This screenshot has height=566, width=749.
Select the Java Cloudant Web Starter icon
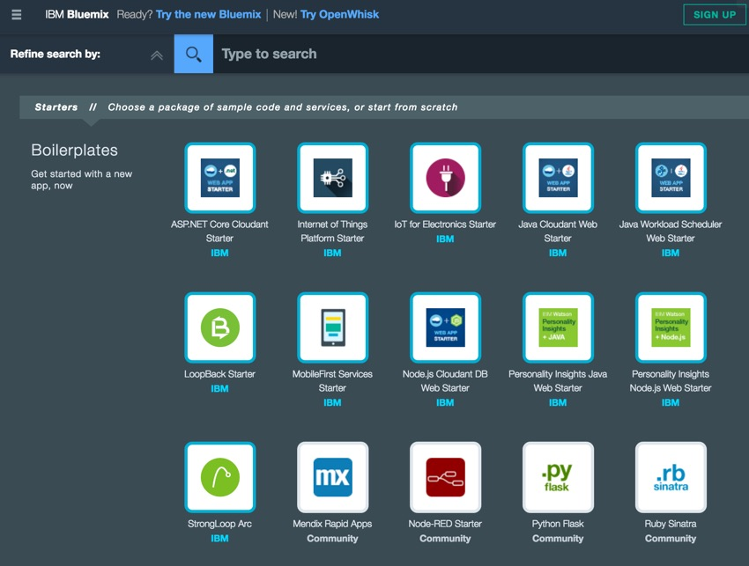pyautogui.click(x=558, y=178)
